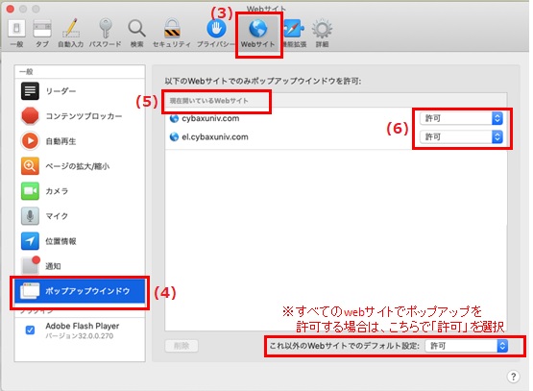Click the 削除 (Remove) button
Image resolution: width=533 pixels, height=391 pixels.
click(182, 346)
